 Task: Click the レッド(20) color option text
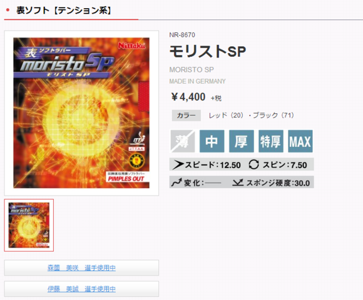click(x=226, y=115)
